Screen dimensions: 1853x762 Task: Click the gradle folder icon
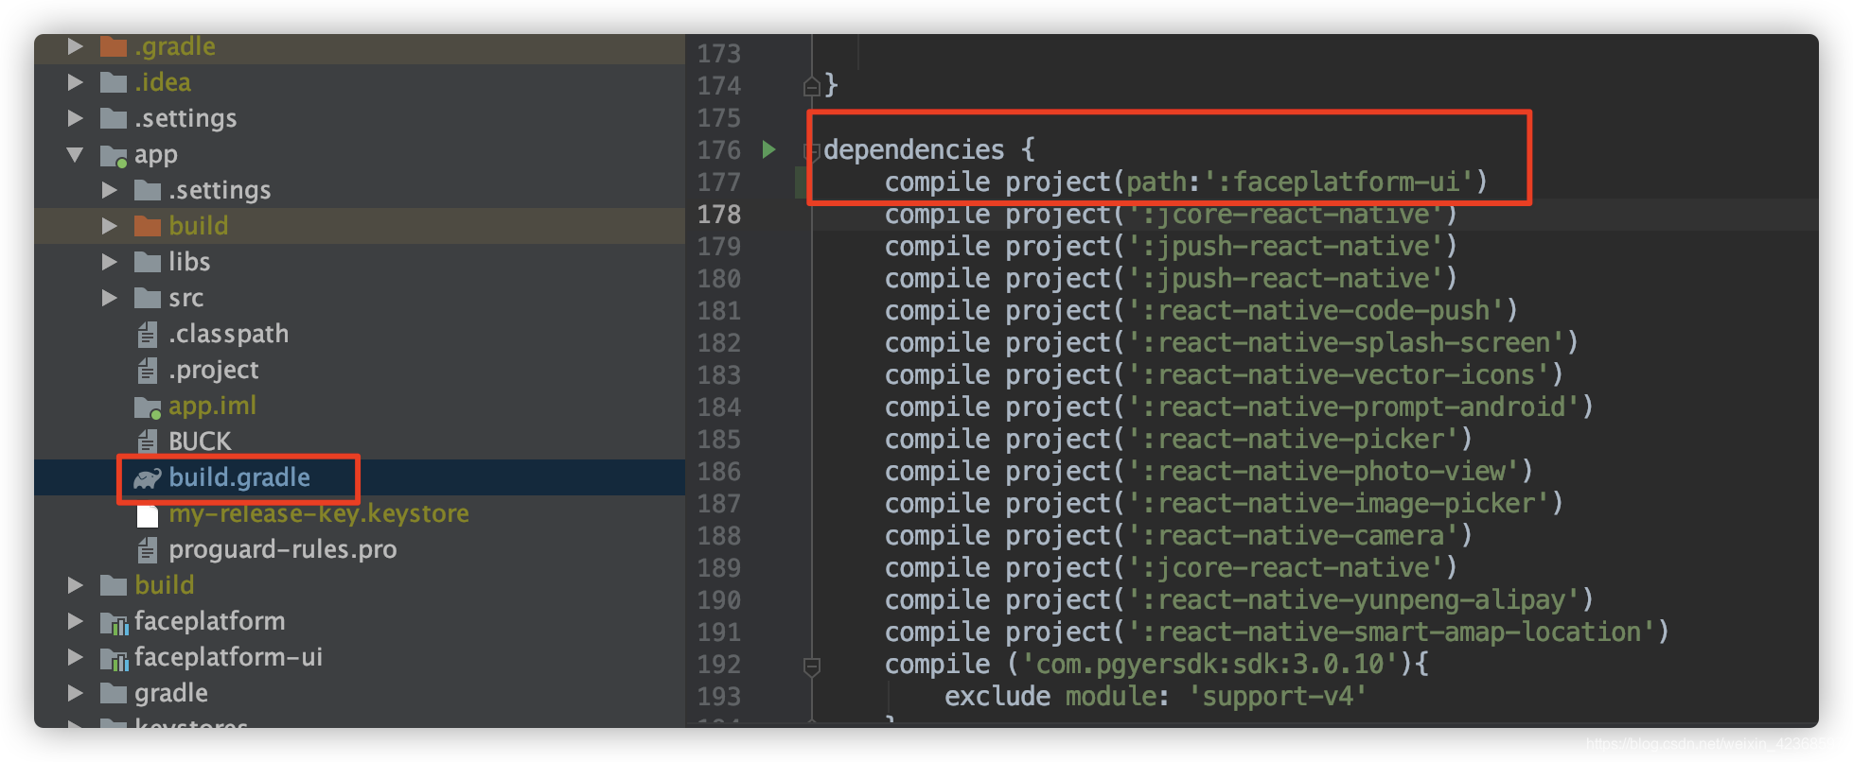(114, 693)
